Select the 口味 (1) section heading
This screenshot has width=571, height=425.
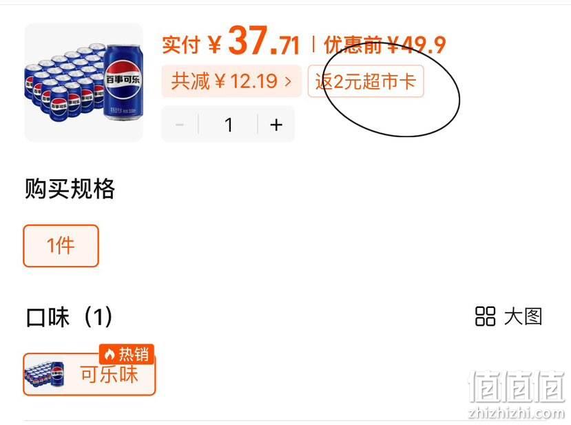(69, 316)
